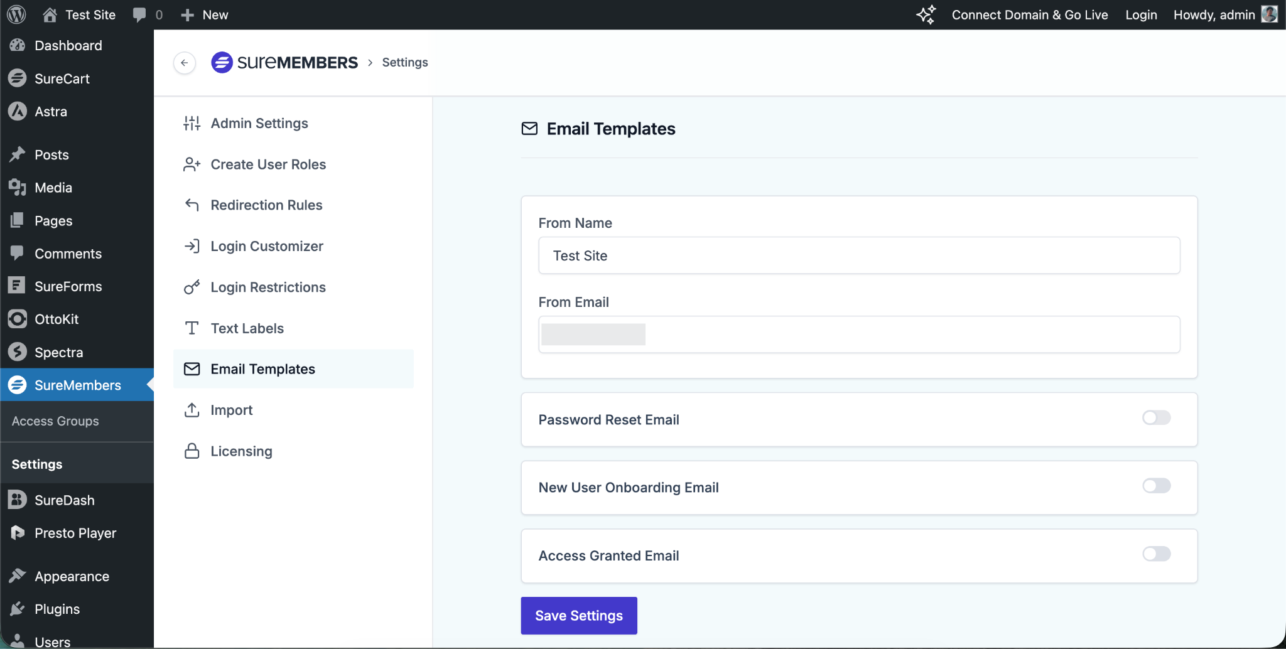Click the back arrow beside SureMembers logo
This screenshot has width=1286, height=649.
click(x=184, y=63)
